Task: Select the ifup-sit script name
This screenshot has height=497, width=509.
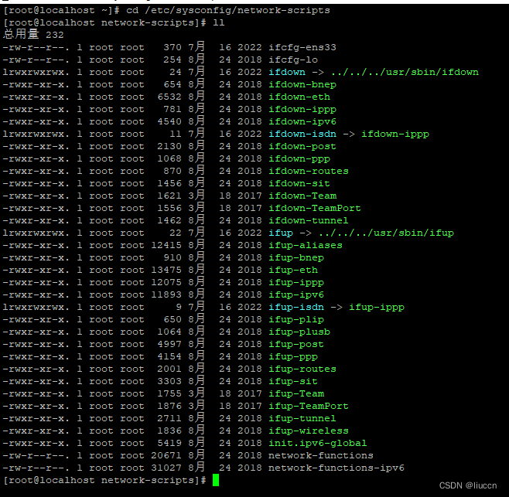Action: pyautogui.click(x=293, y=381)
